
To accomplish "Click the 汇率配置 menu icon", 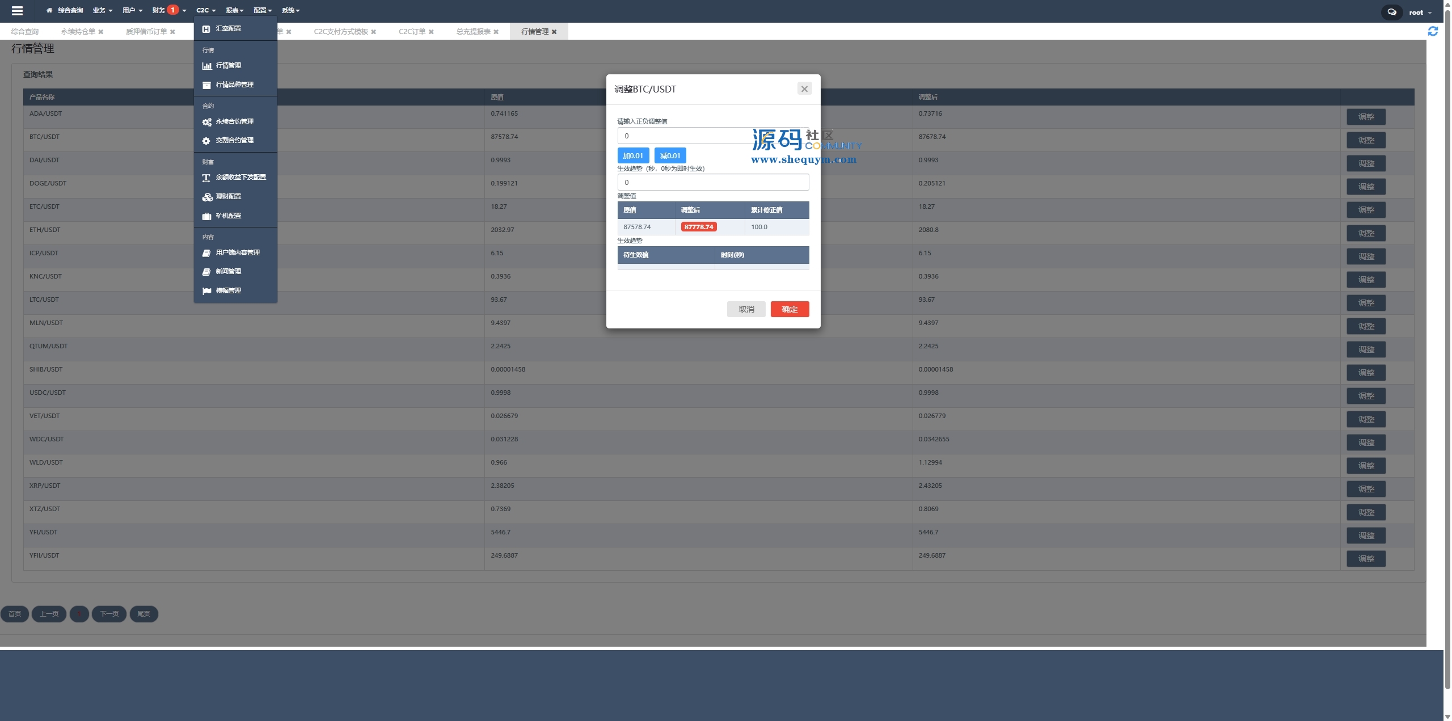I will 206,28.
